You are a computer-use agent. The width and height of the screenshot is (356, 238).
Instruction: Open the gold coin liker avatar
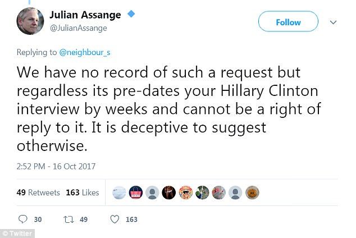coord(252,193)
